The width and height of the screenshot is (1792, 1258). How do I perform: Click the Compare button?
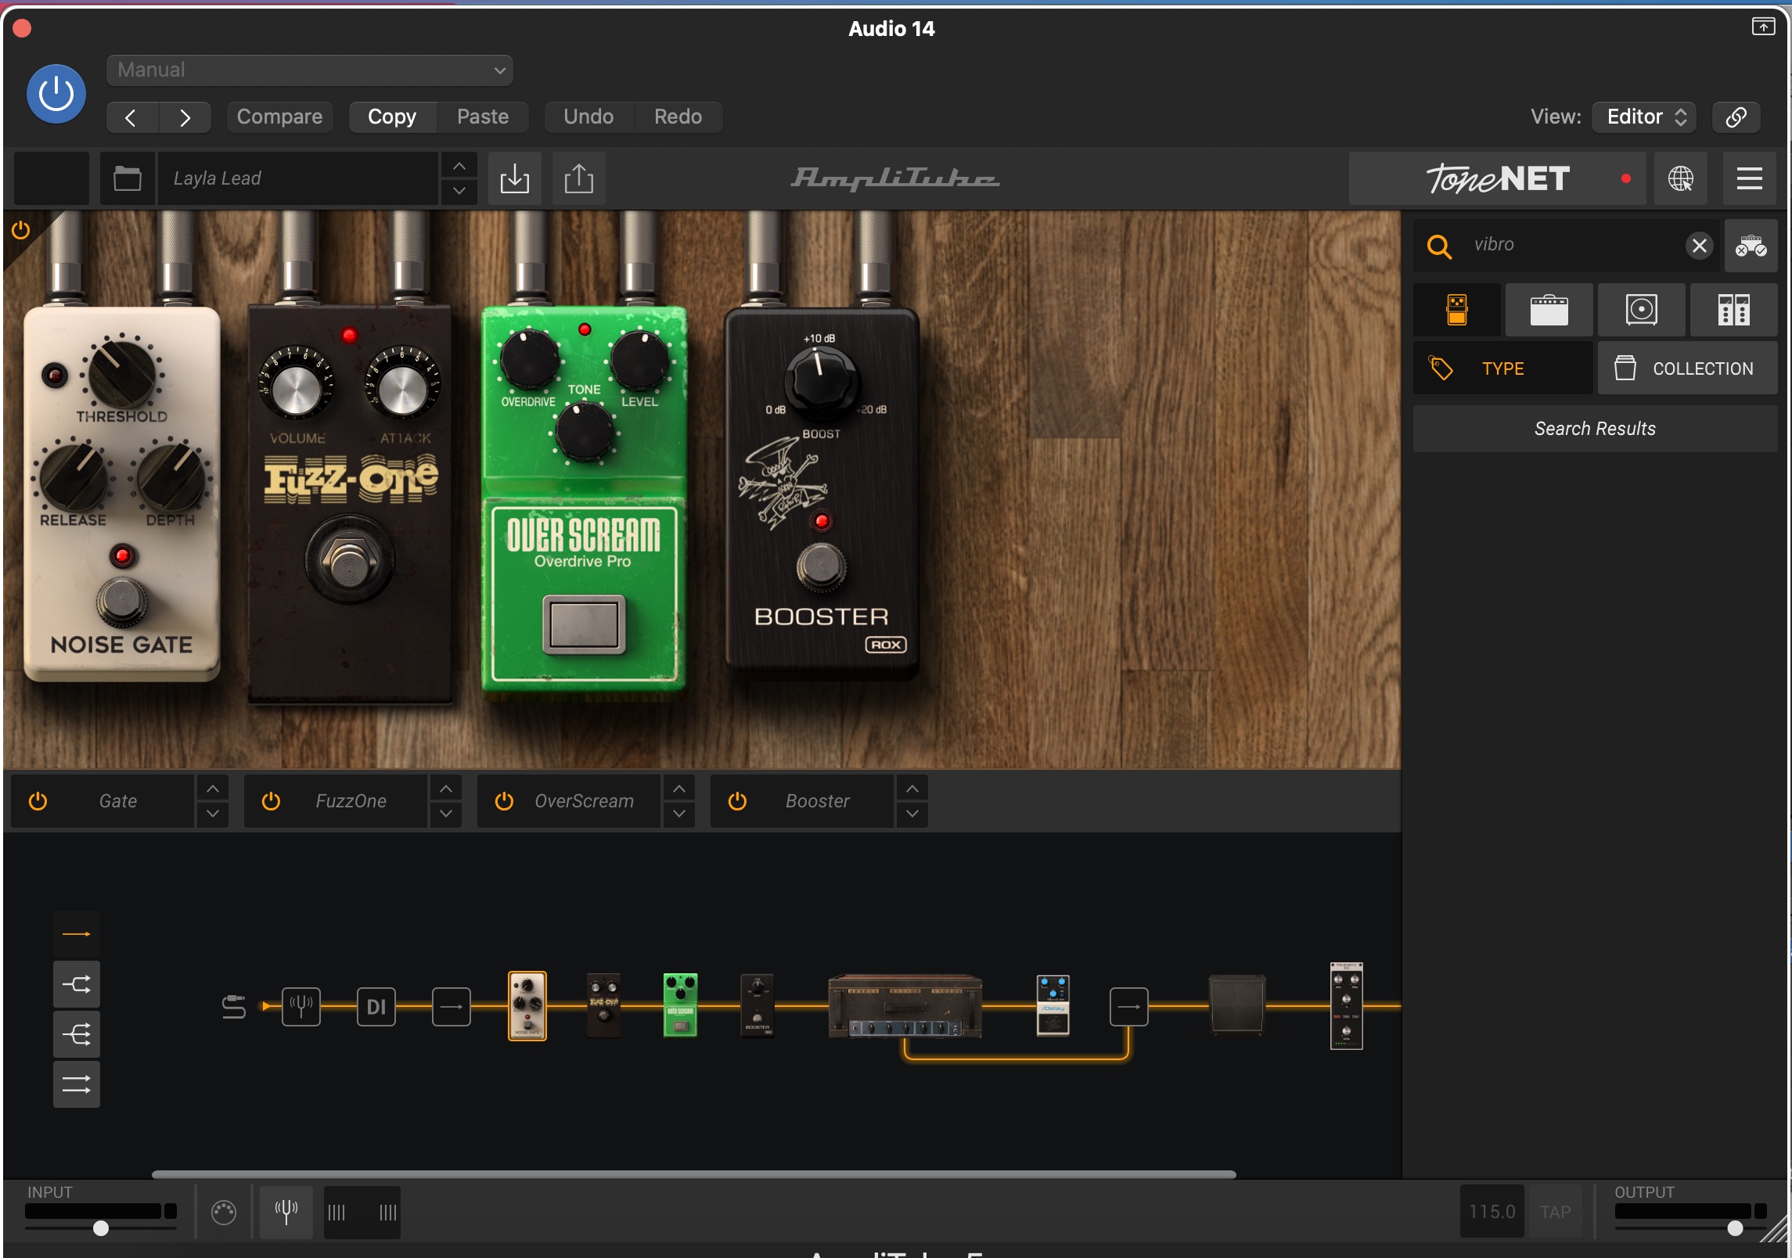click(279, 117)
